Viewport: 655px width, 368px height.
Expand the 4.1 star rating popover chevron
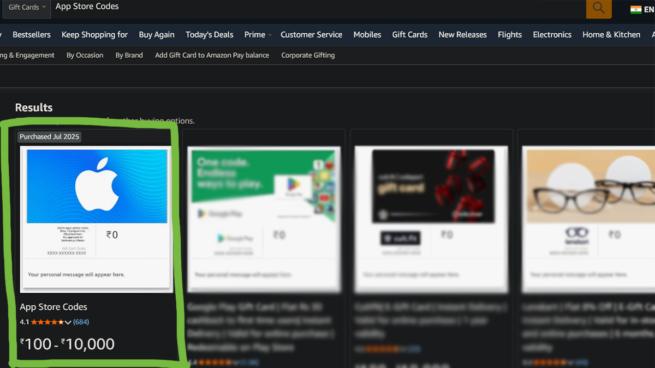(x=68, y=322)
